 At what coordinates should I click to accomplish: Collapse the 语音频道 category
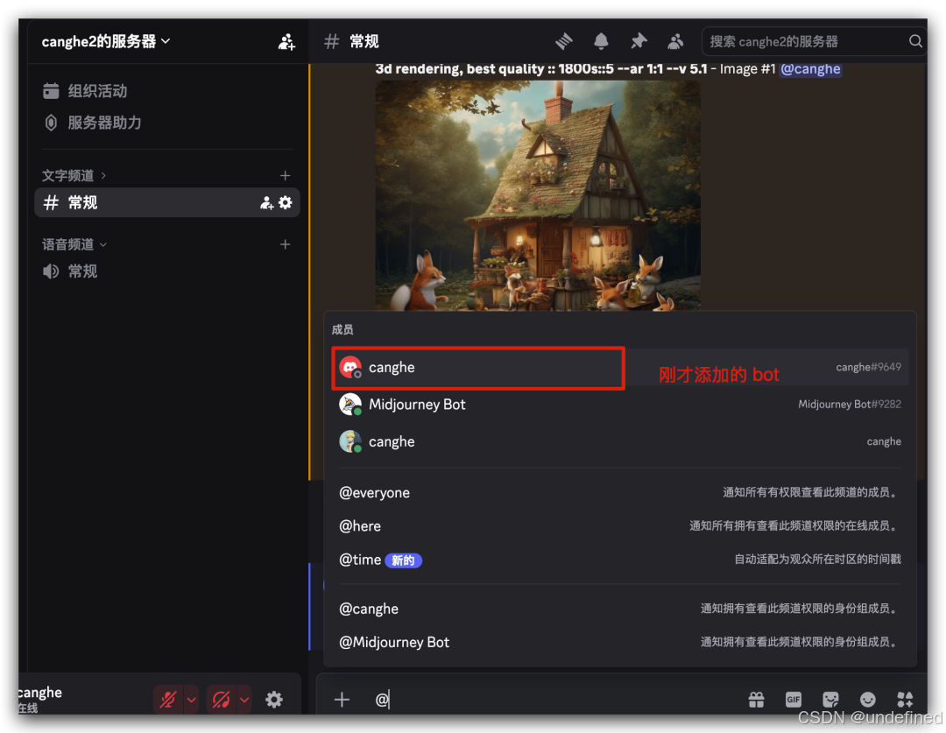click(x=67, y=244)
